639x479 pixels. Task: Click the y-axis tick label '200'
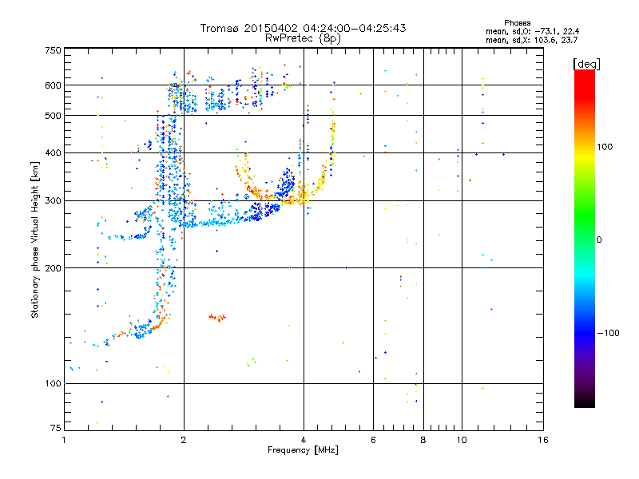(54, 268)
